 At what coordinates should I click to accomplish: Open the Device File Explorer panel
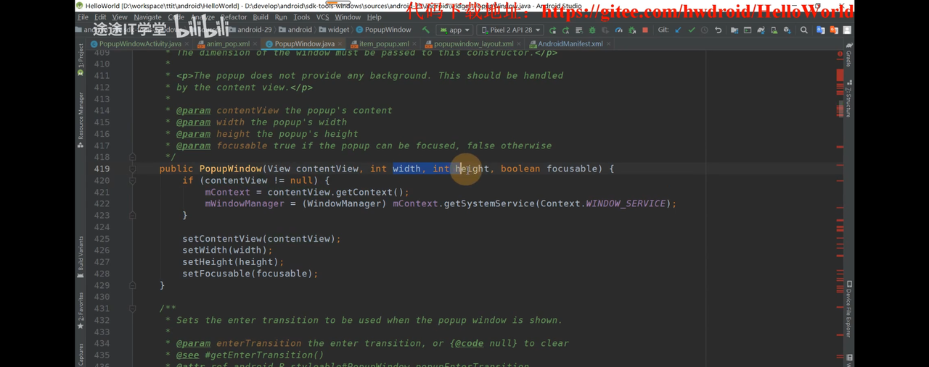[849, 309]
